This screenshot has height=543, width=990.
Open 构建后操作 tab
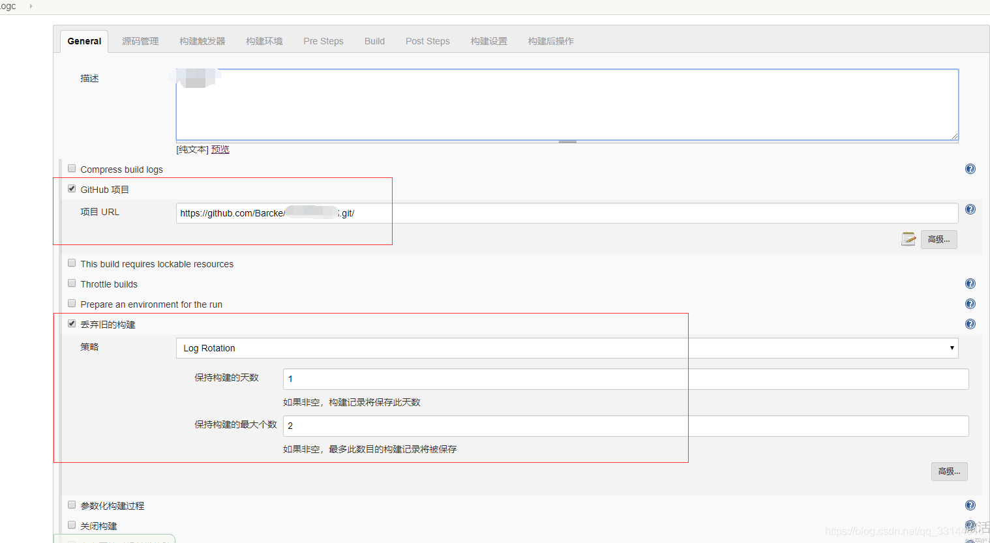(x=551, y=41)
